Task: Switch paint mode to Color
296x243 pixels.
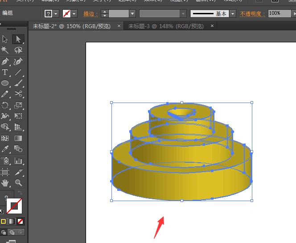Action: (3, 221)
